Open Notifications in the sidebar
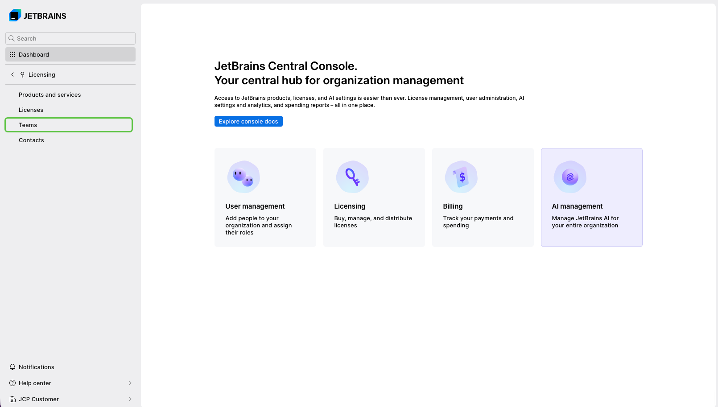The height and width of the screenshot is (407, 718). pyautogui.click(x=37, y=367)
